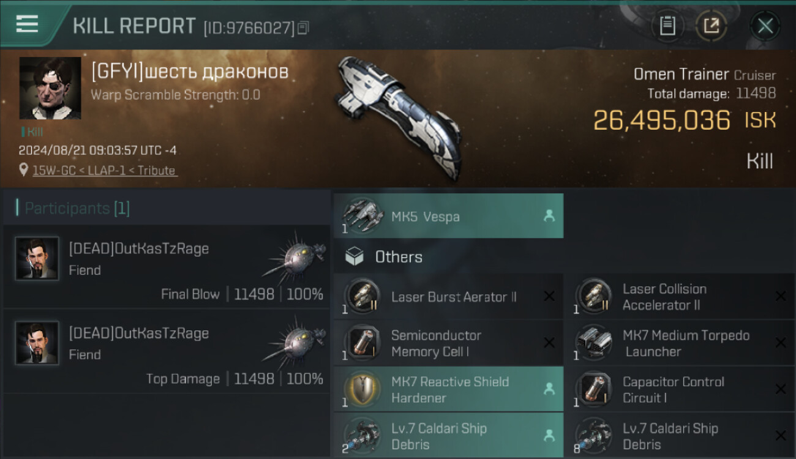Select Lv.7 Caldari Ship Debris quantity 8
The height and width of the screenshot is (459, 796).
[679, 436]
